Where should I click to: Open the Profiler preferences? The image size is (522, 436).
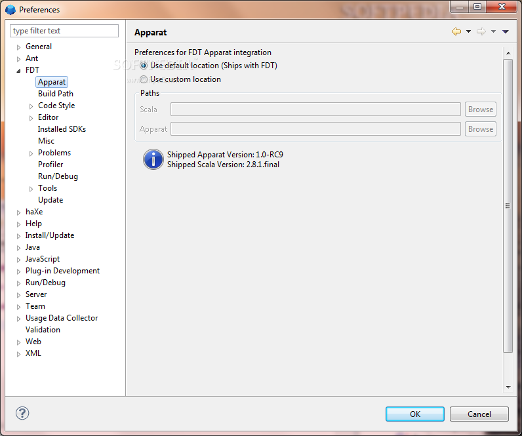point(50,165)
